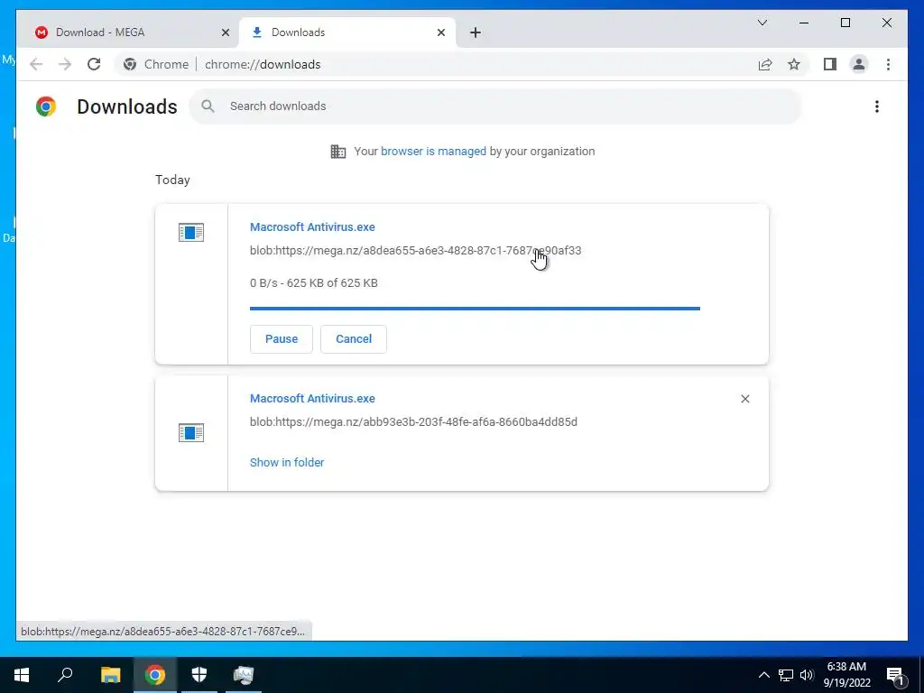The image size is (924, 693).
Task: Click the Search downloads field
Action: pos(495,106)
